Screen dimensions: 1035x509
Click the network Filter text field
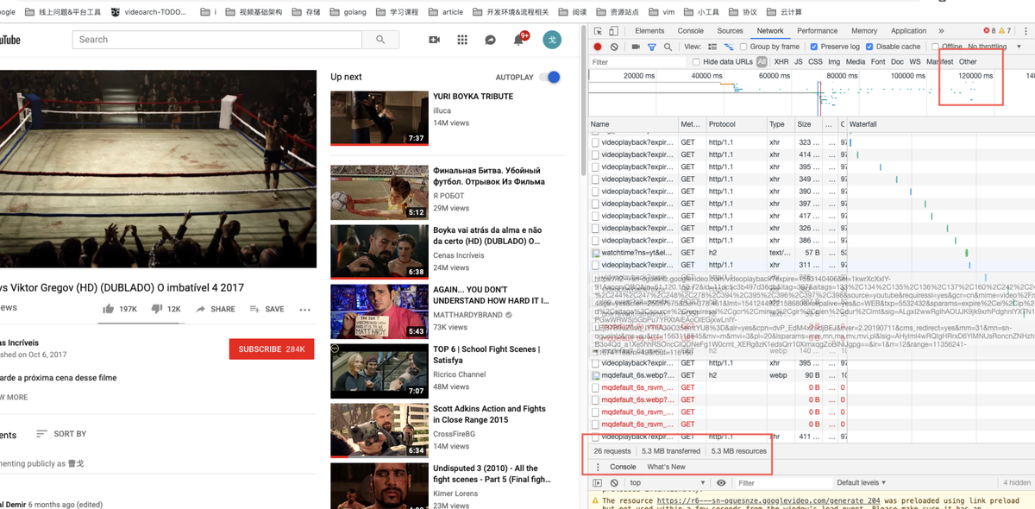638,62
